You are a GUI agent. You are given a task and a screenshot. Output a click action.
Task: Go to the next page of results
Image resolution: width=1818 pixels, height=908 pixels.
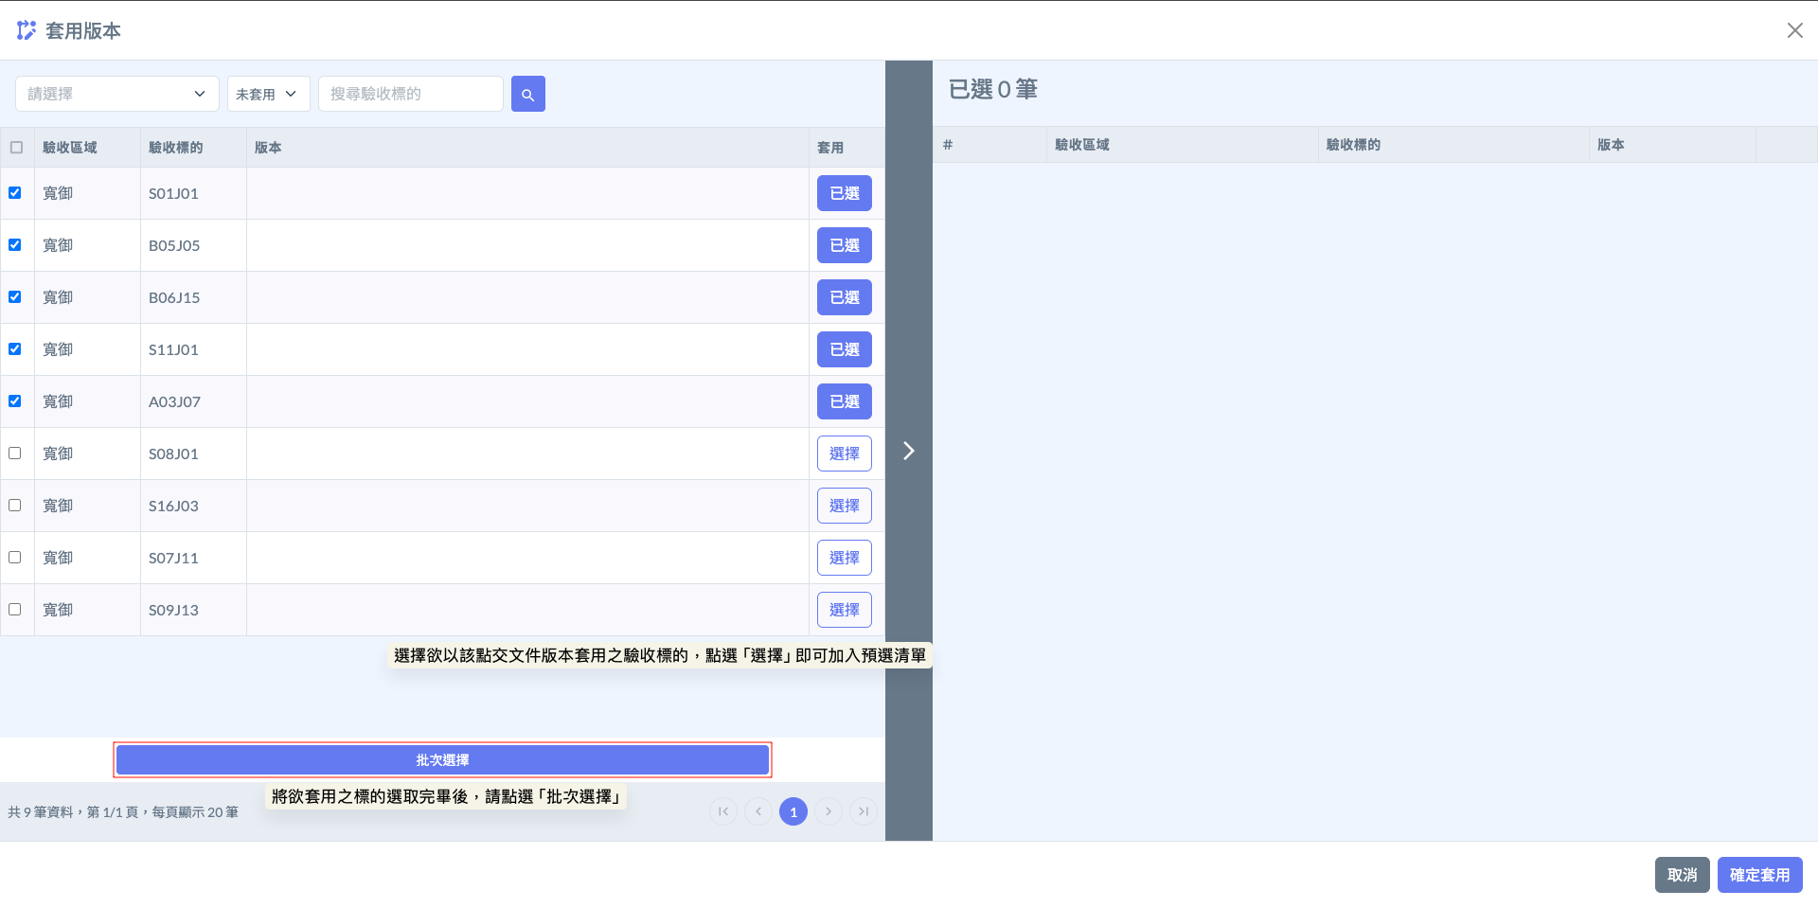829,811
